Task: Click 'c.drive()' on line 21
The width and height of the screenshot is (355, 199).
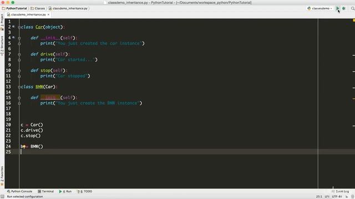Action: 32,130
